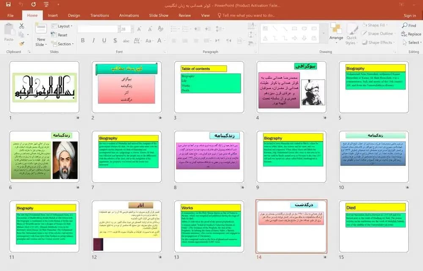The width and height of the screenshot is (423, 271).
Task: Toggle Strikethrough formatting
Action: 126,41
